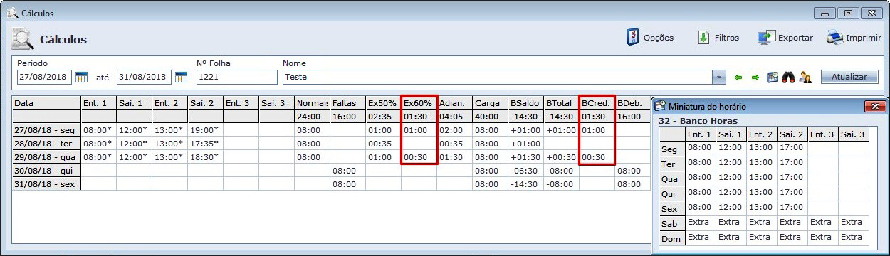890x256 pixels.
Task: Click the Cálculos magnifier logo icon
Action: point(23,39)
